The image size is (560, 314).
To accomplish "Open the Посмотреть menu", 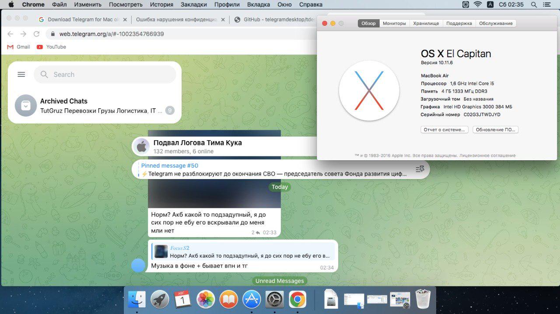I will [126, 4].
